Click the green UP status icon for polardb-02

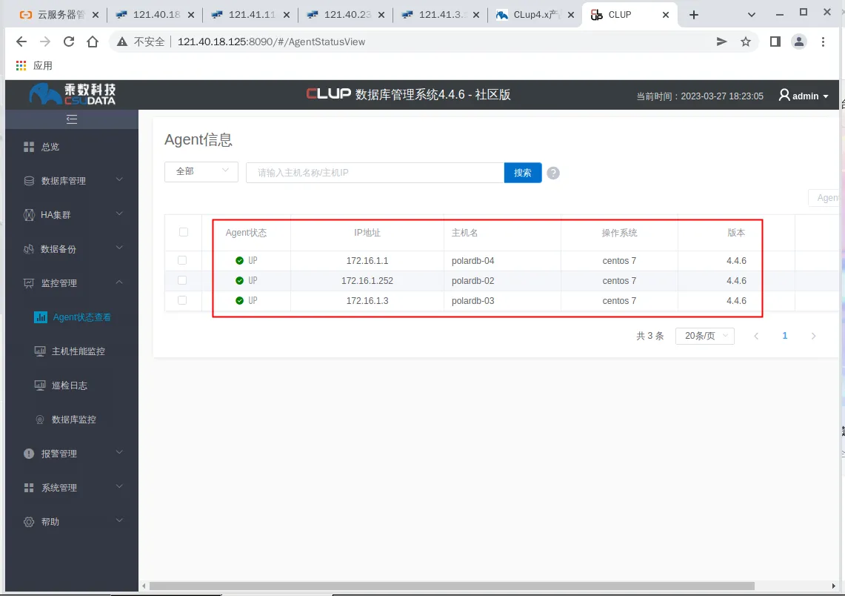click(x=240, y=280)
